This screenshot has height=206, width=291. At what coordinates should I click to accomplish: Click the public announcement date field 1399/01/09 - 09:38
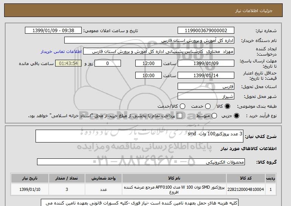coord(53,31)
